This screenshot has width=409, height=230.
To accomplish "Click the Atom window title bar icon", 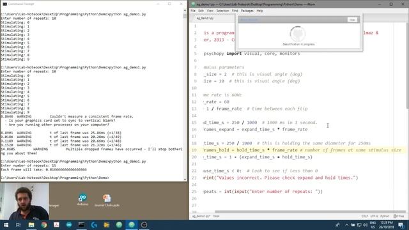I will coord(193,4).
